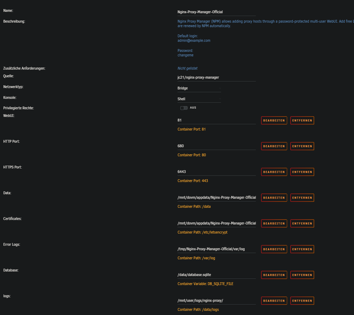Click Entfernen for Certificates path

(x=302, y=223)
